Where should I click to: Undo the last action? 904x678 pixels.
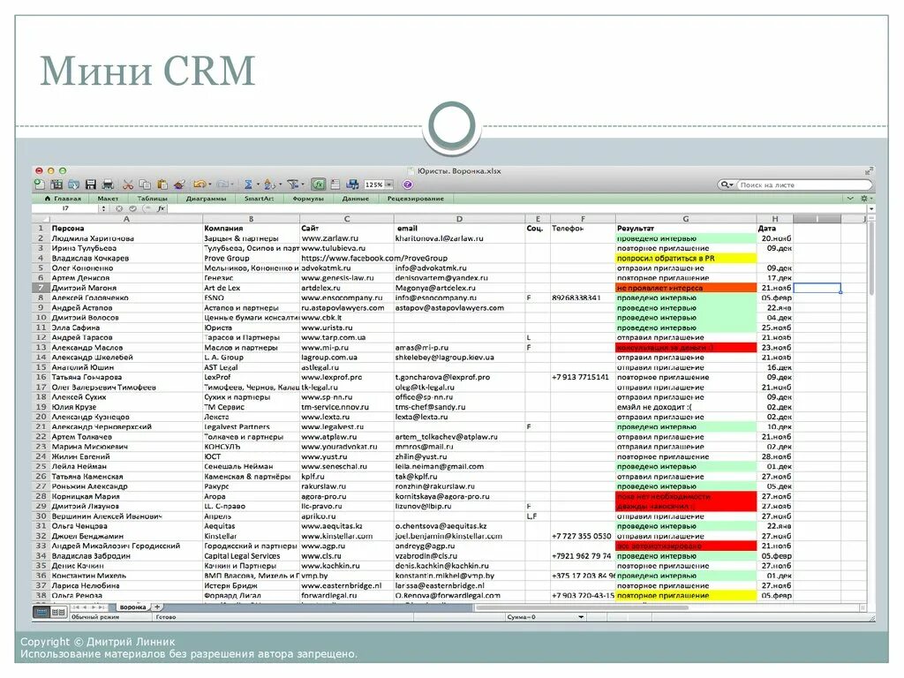click(x=200, y=185)
